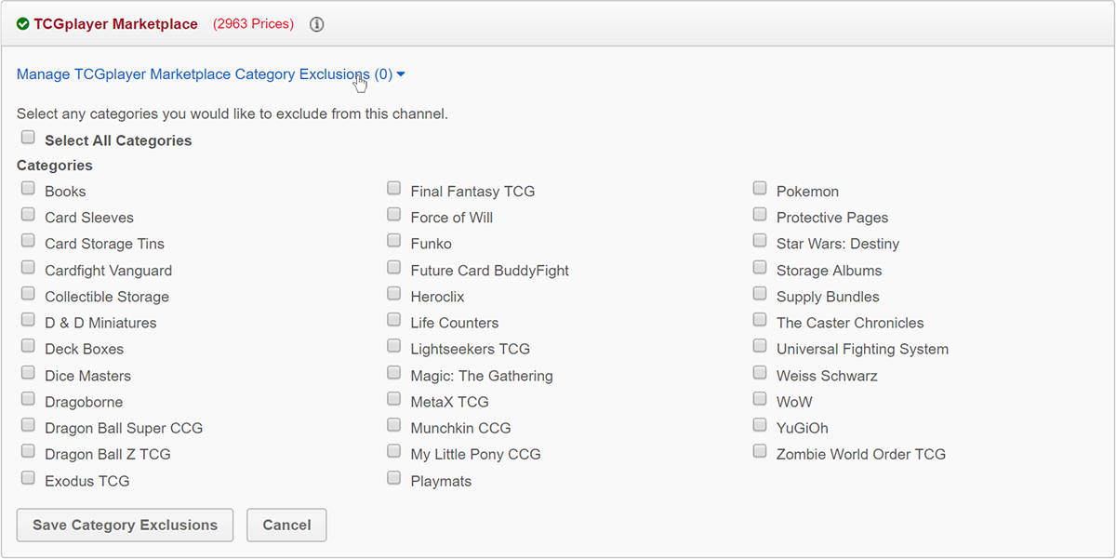Click the TCGplayer Marketplace header title

click(116, 24)
